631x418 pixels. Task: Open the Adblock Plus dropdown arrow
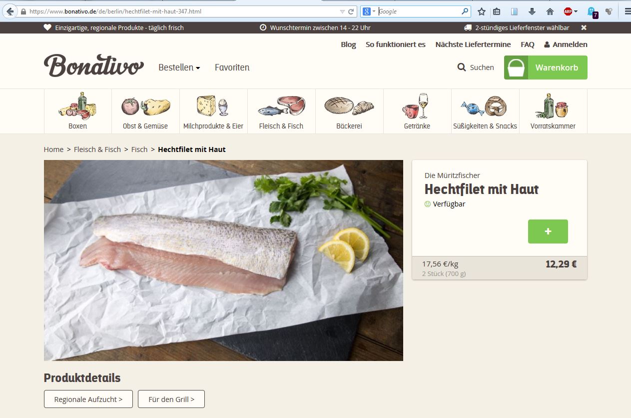(576, 11)
